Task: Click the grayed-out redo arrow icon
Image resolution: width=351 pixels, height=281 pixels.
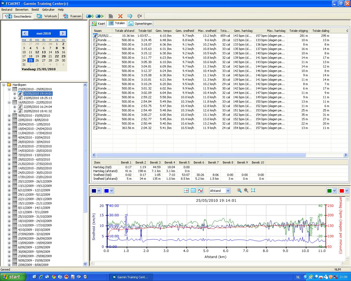Action: coord(140,16)
